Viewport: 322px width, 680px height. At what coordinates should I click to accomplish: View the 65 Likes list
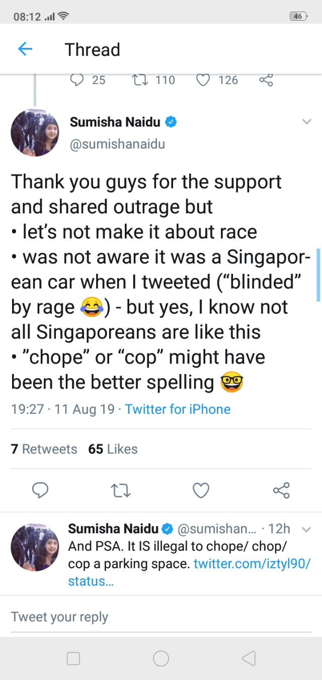(x=113, y=449)
